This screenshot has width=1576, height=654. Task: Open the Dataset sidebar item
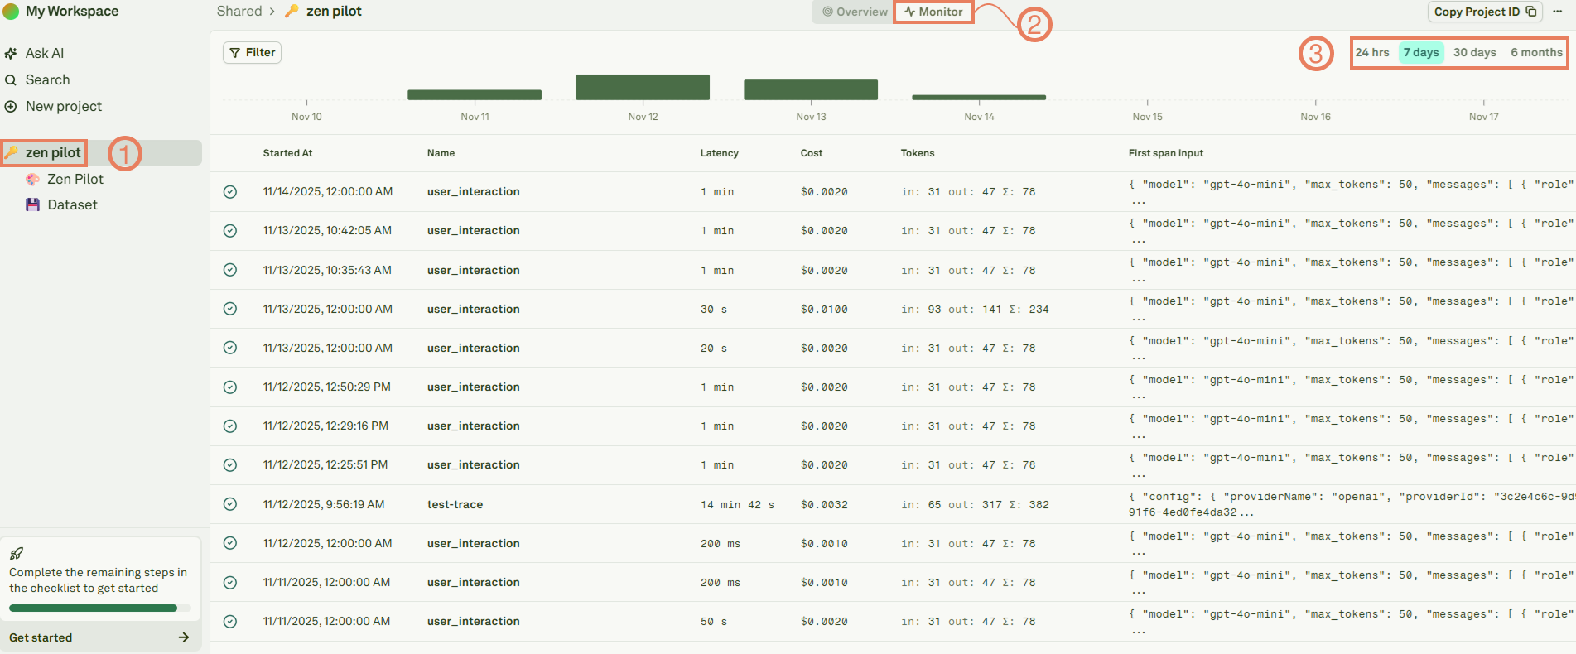[x=72, y=204]
